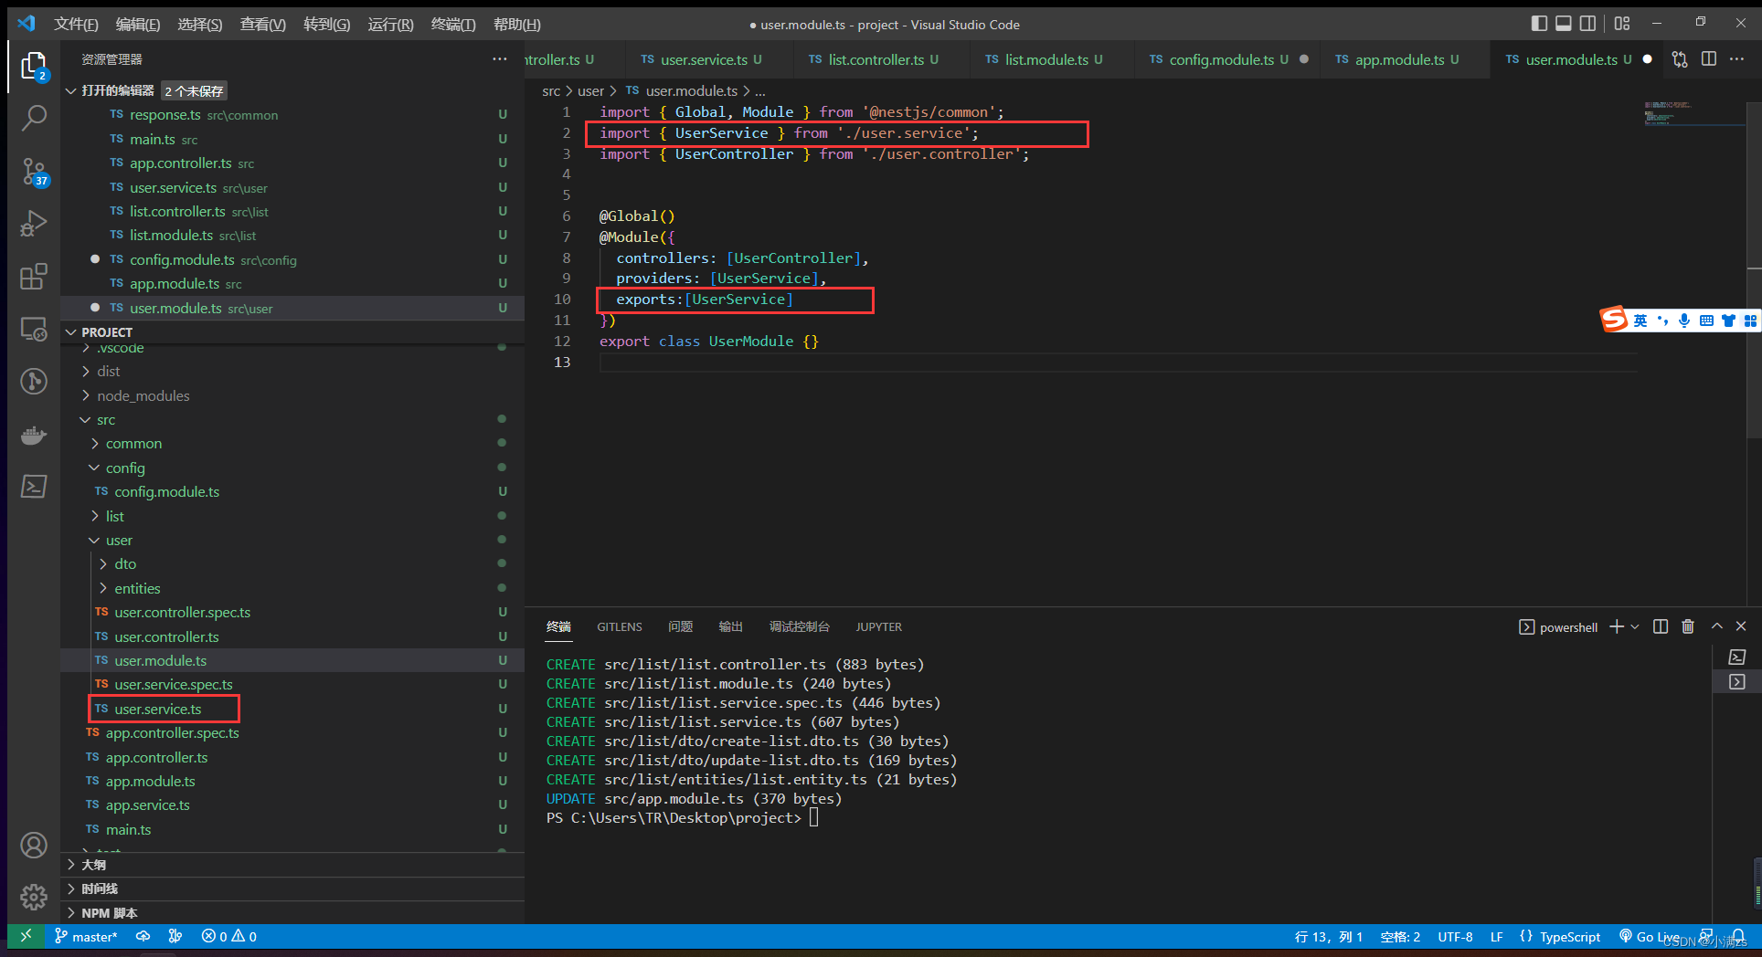Close the terminal panel

coord(1741,626)
